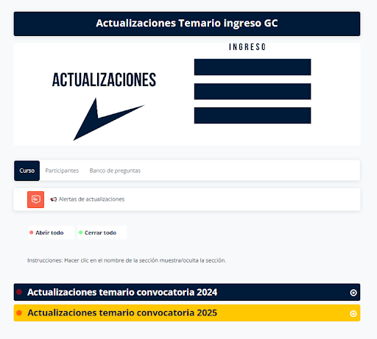This screenshot has width=377, height=339.
Task: Click the Instrucciones text line
Action: click(x=127, y=260)
